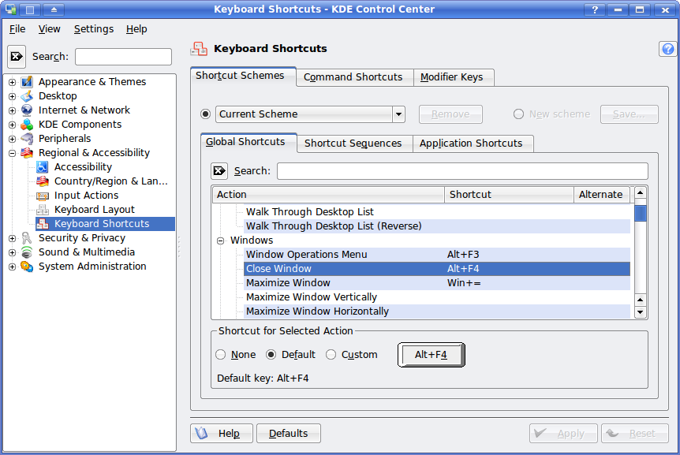Expand the System Administration category
This screenshot has height=455, width=680.
[x=12, y=267]
